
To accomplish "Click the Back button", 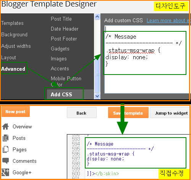I will coord(82,113).
